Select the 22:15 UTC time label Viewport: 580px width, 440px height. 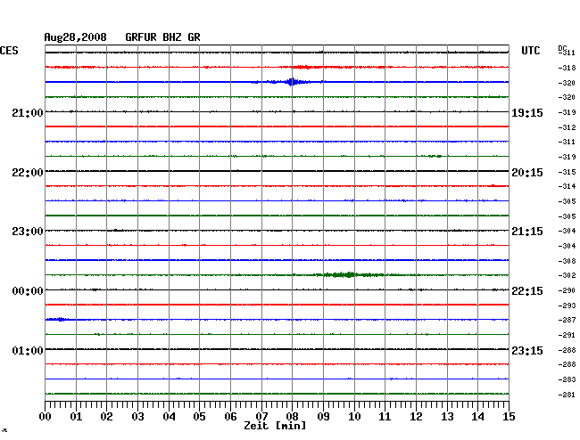(x=527, y=291)
